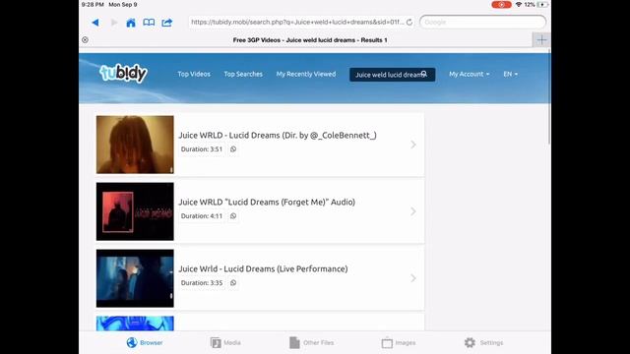This screenshot has height=354, width=630.
Task: Click the Duration: 3:51 label
Action: click(201, 148)
